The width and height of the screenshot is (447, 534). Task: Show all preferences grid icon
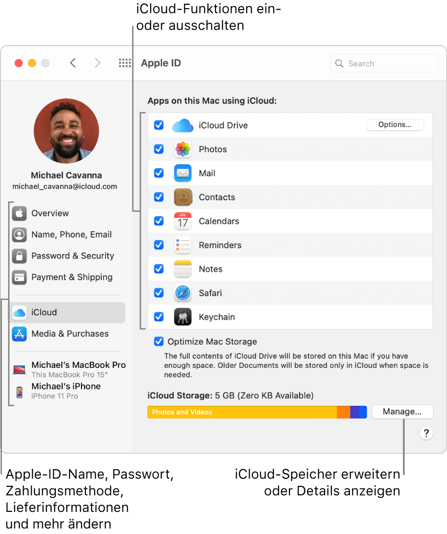125,63
